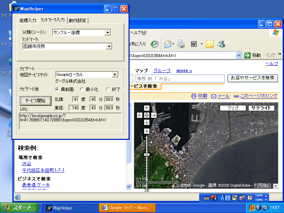Open the Mail icon dropdown arrow
The height and width of the screenshot is (213, 284).
(x=173, y=44)
